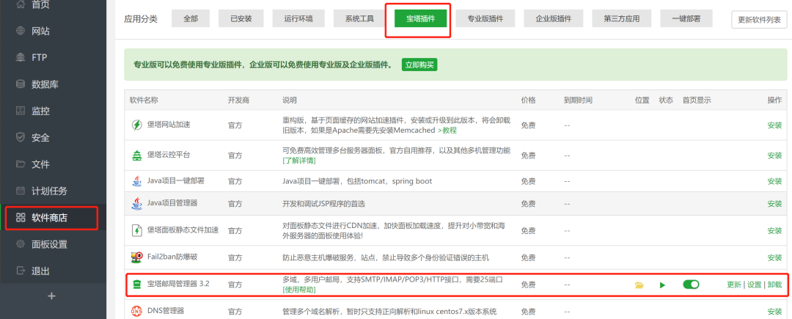Click the Java项目管理器 name text
Screen dimensions: 792x319
(172, 203)
